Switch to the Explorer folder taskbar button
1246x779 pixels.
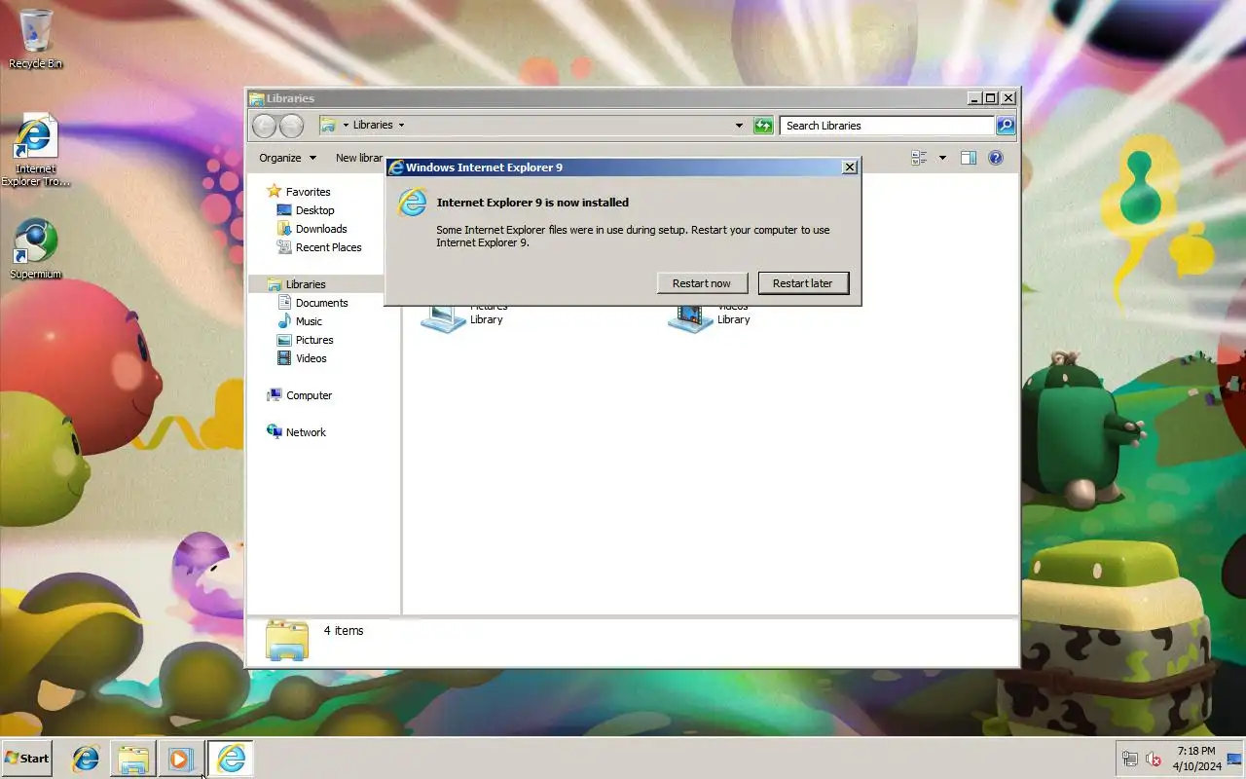[133, 759]
